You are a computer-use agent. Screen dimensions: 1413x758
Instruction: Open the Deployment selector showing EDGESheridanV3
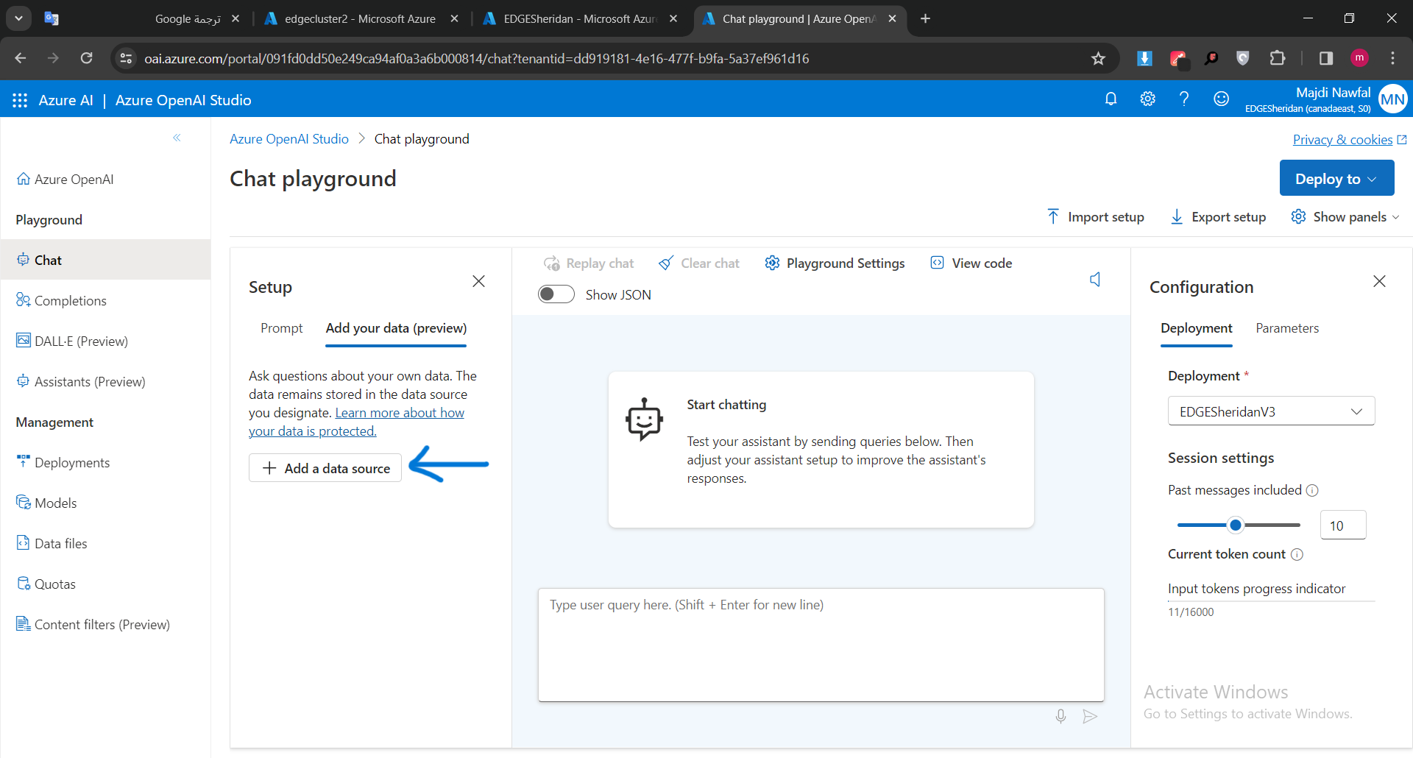pos(1271,411)
